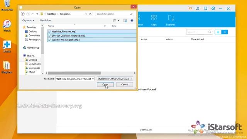Go forward in the Open dialog
247x139 pixels.
pos(28,14)
